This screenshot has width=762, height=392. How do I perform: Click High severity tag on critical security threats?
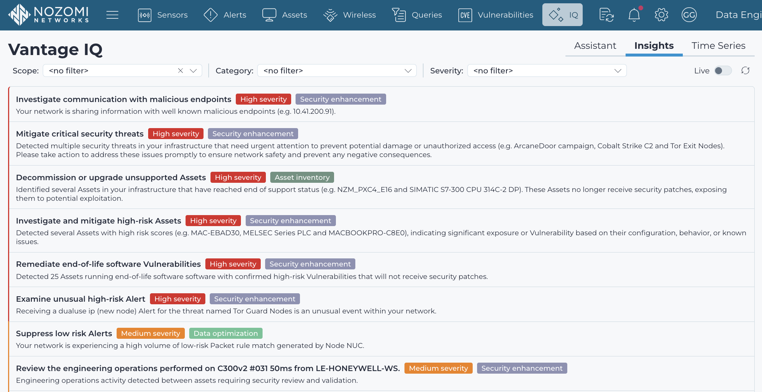[x=176, y=134]
